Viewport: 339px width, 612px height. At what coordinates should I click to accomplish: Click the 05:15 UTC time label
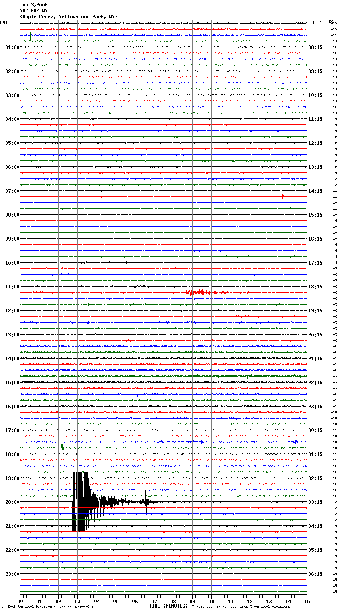(315, 550)
